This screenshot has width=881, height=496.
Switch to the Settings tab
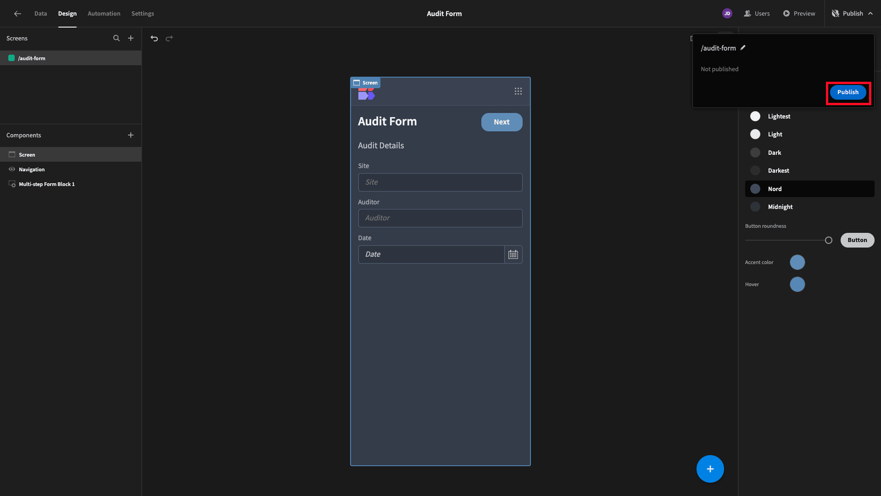(x=143, y=14)
